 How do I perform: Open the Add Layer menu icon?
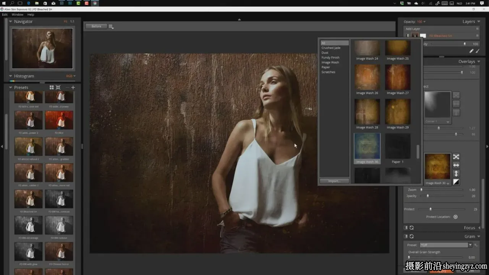(x=477, y=29)
